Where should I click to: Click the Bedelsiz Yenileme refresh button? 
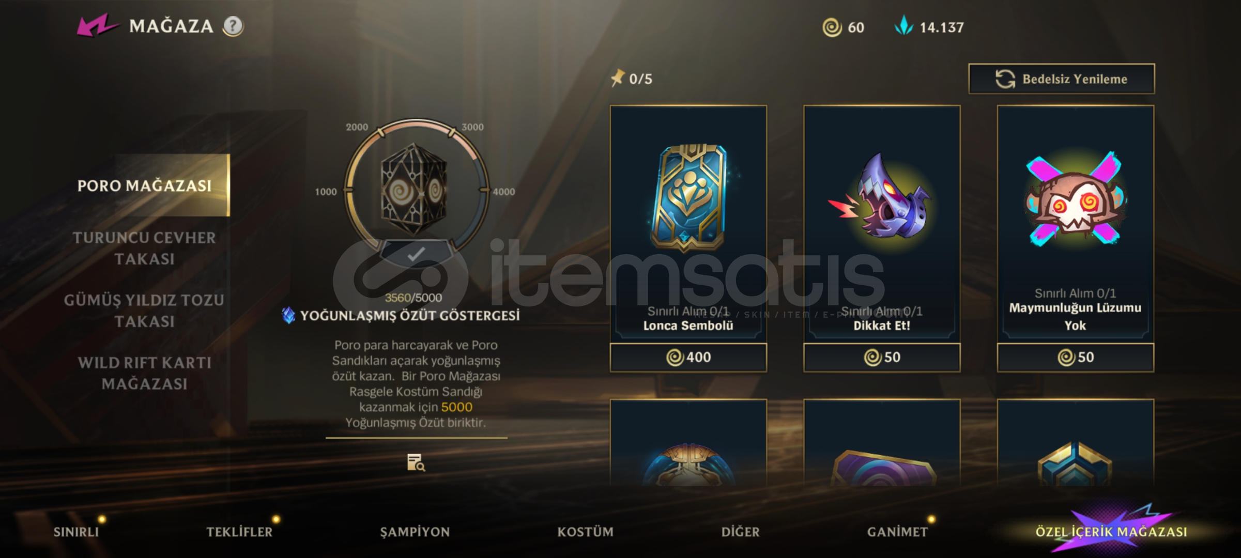(x=1061, y=79)
